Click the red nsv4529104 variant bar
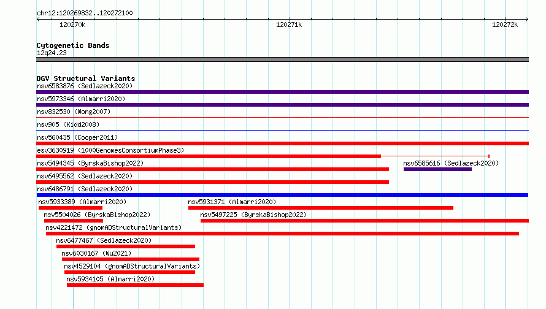Viewport: 546px width, 309px height. 129,272
